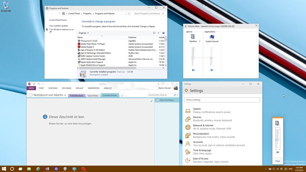Click the volume icon in the system tray
This screenshot has height=172, width=306.
coord(277,169)
